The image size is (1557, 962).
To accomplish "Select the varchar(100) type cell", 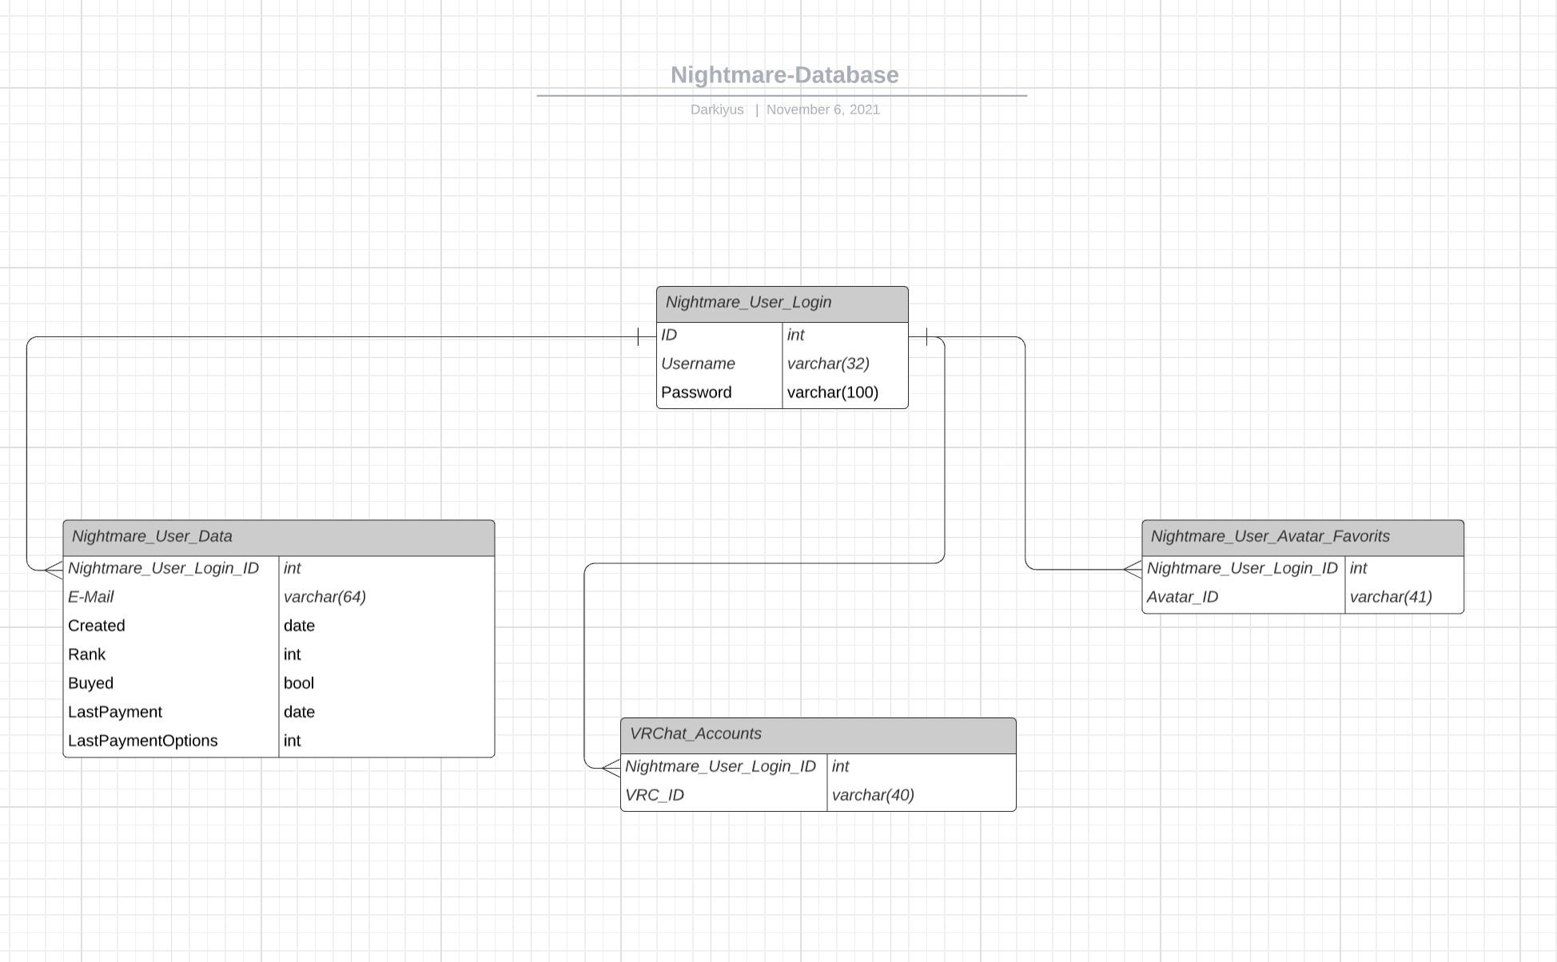I will coord(845,393).
